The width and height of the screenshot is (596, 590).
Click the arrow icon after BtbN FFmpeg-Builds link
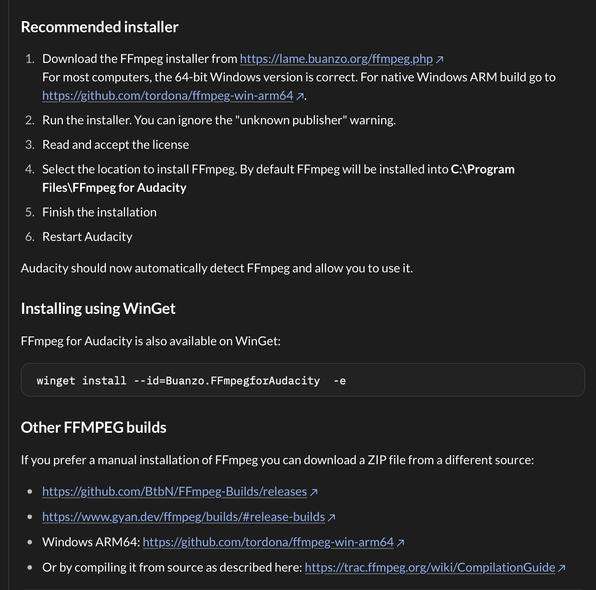click(x=314, y=492)
